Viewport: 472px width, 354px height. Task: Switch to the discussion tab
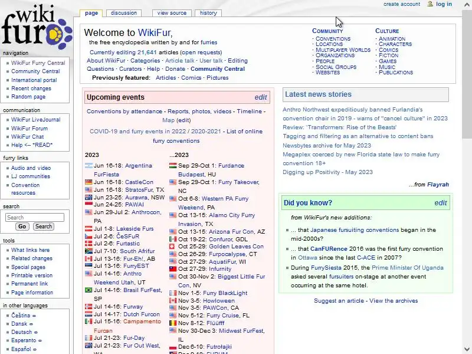click(x=124, y=13)
